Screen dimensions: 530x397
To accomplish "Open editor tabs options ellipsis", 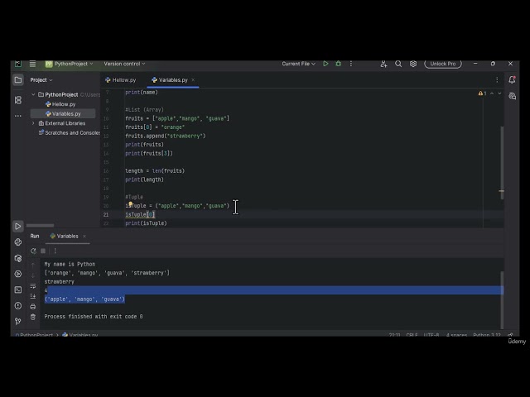I will coord(497,80).
